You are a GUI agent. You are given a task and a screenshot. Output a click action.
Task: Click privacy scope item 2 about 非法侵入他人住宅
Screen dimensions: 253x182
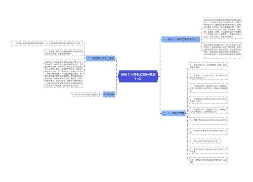tap(208, 76)
